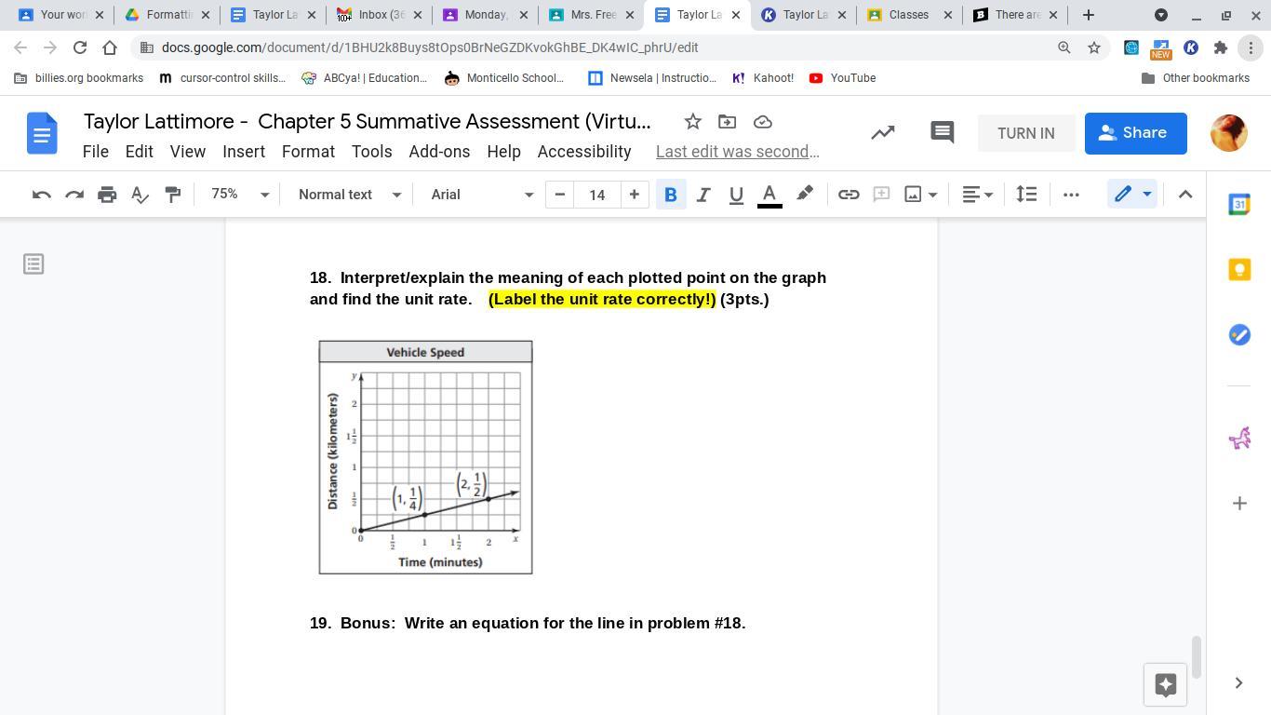Open the Help menu

[503, 152]
